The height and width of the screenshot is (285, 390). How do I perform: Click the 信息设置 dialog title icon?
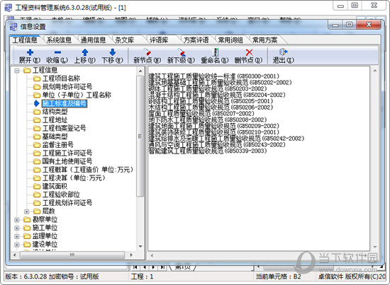pyautogui.click(x=13, y=27)
